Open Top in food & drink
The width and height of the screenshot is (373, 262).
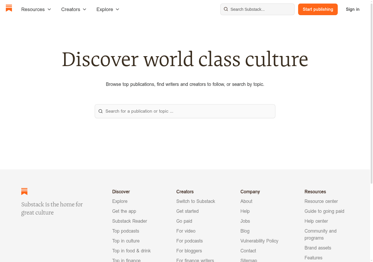[x=131, y=251]
